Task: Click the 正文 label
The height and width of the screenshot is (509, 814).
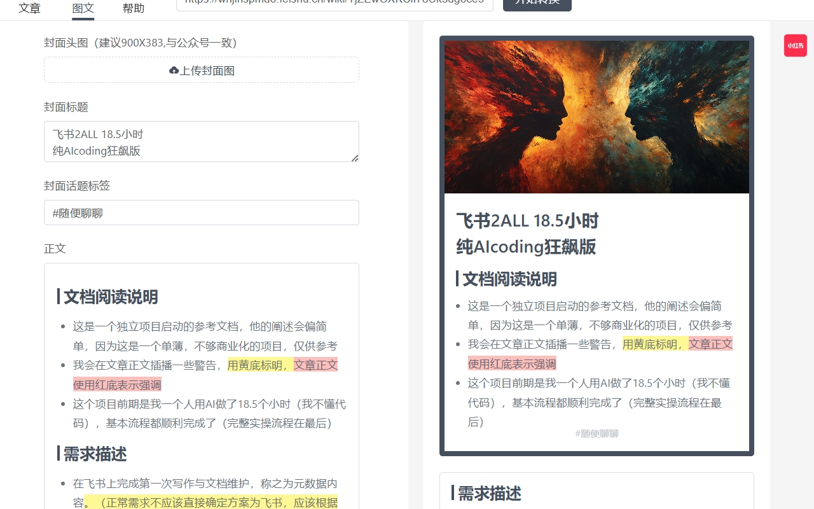Action: (x=55, y=248)
